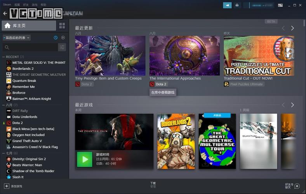The width and height of the screenshot is (306, 194).
Task: Select Dota 2 in the game list
Action: [x=17, y=123]
